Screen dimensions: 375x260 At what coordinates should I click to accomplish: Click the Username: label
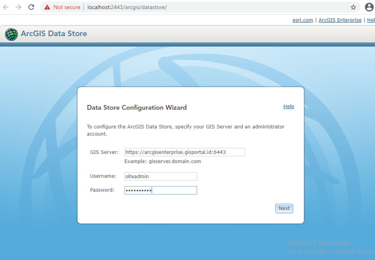pyautogui.click(x=103, y=176)
